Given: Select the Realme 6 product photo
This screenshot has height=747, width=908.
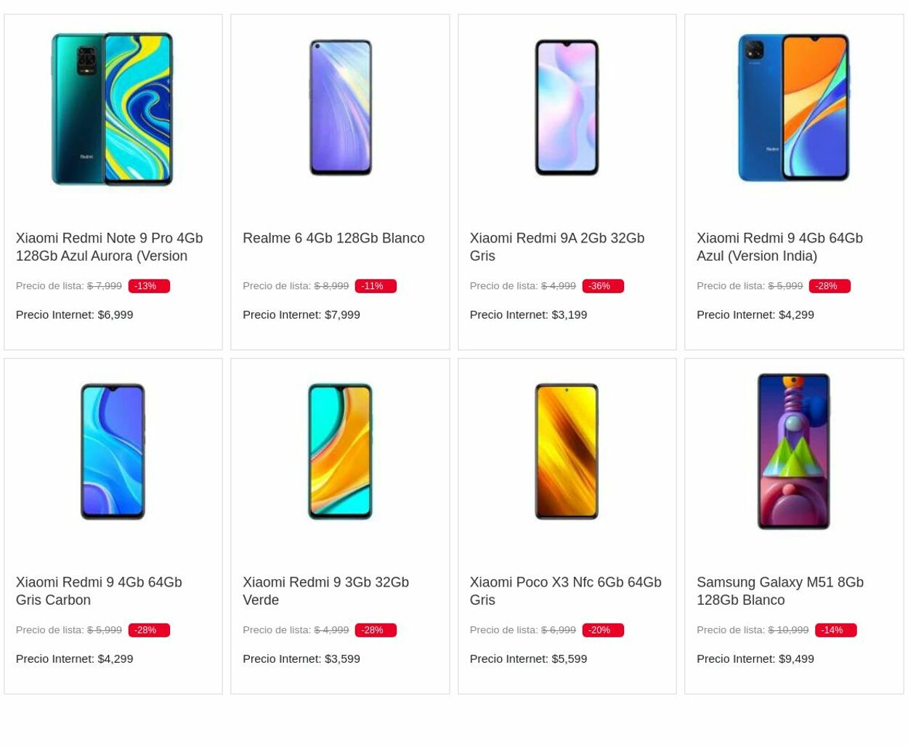Looking at the screenshot, I should 340,107.
